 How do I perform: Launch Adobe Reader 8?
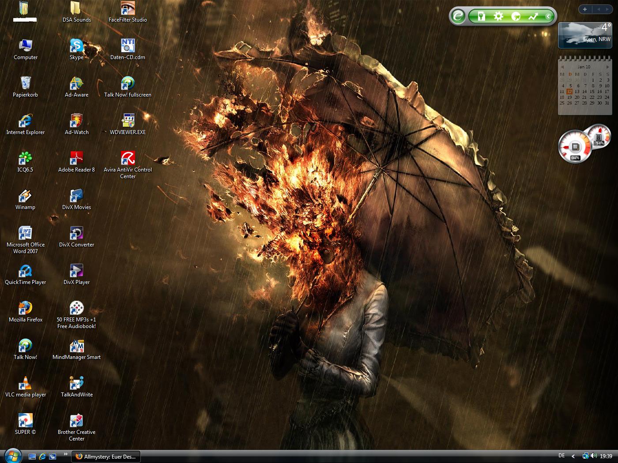(x=76, y=161)
